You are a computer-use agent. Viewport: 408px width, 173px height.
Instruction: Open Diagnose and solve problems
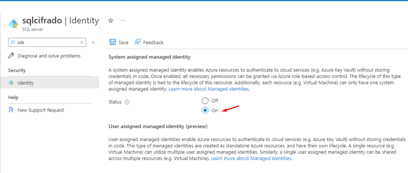click(49, 56)
